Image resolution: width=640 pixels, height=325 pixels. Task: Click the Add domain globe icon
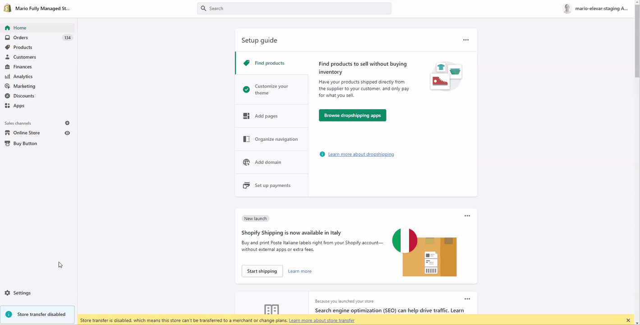pyautogui.click(x=246, y=162)
